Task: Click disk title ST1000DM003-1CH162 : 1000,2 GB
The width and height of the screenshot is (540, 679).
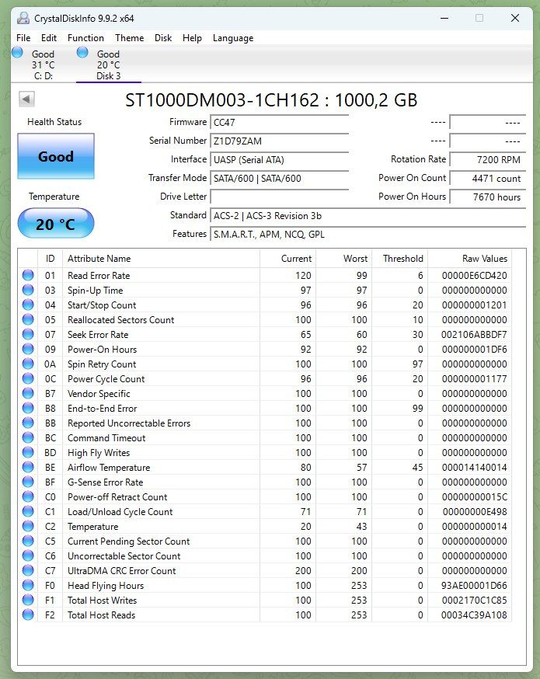Action: [x=271, y=100]
